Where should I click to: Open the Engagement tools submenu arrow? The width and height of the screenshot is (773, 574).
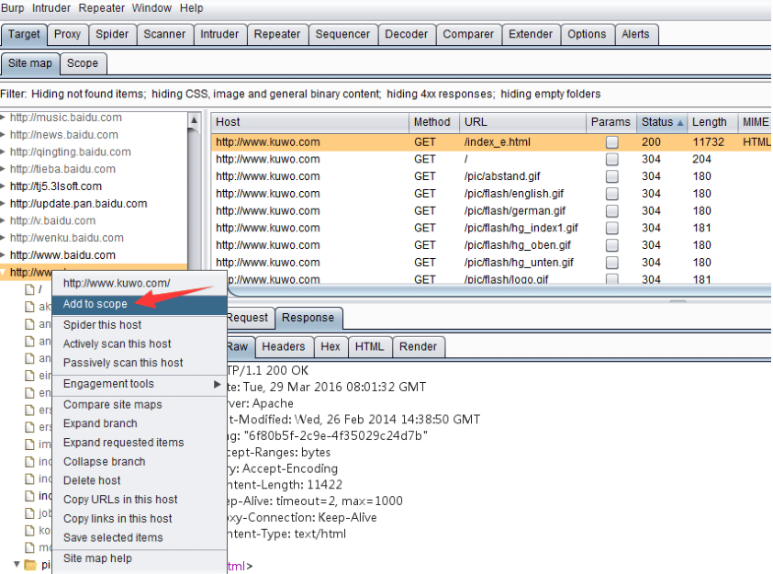point(217,384)
